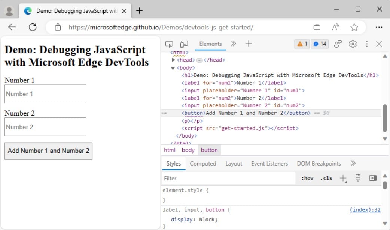The image size is (390, 230).
Task: Add new style rule plus icon
Action: tap(343, 178)
